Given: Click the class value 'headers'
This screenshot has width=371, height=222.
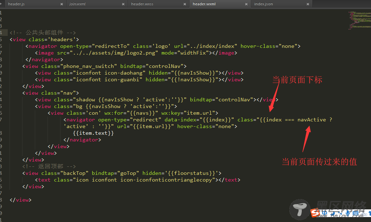Looking at the screenshot, I should [x=62, y=39].
